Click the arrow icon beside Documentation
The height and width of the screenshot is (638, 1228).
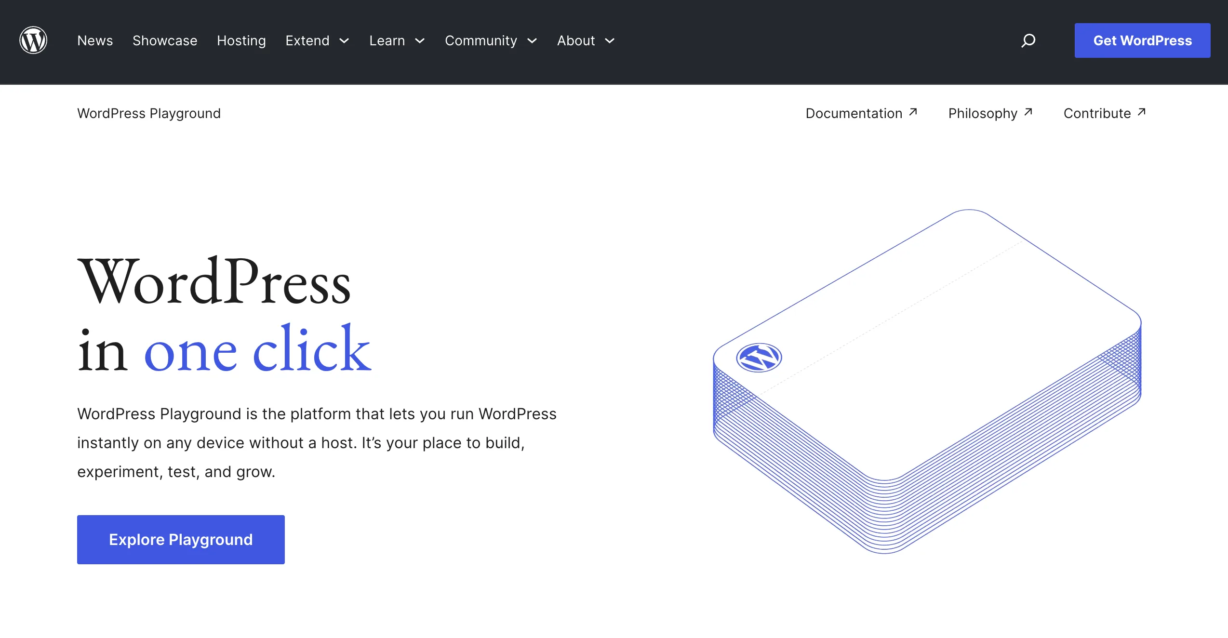coord(913,112)
